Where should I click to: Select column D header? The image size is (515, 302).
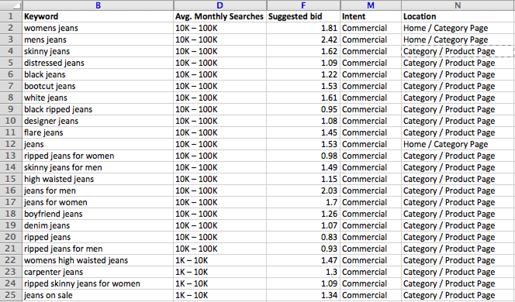coord(220,5)
